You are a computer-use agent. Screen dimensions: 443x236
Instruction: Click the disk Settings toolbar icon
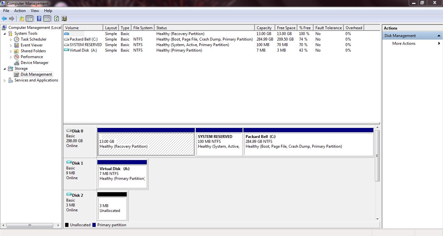[64, 19]
